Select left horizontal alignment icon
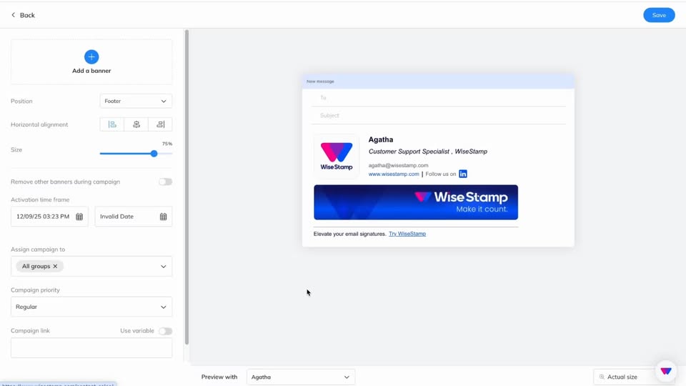The height and width of the screenshot is (386, 686). point(112,124)
